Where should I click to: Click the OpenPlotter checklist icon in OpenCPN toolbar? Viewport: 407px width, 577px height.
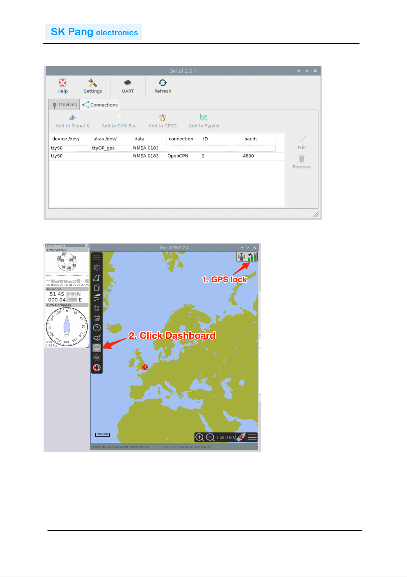(97, 338)
